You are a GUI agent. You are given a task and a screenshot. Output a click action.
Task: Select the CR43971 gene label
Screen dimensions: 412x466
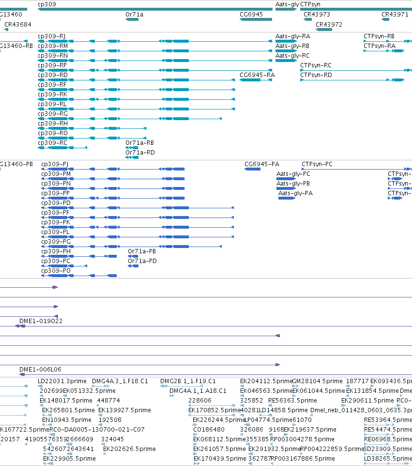click(395, 14)
